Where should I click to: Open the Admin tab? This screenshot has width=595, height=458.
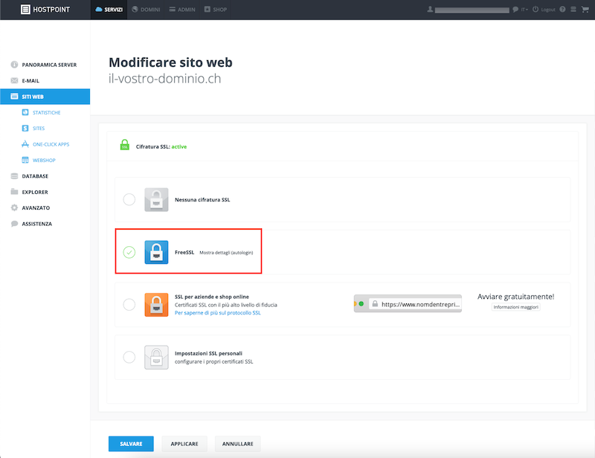tap(182, 10)
